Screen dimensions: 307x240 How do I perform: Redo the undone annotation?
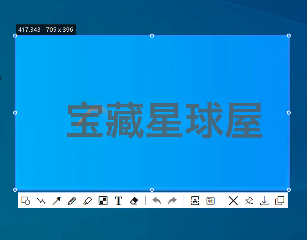[x=172, y=201]
